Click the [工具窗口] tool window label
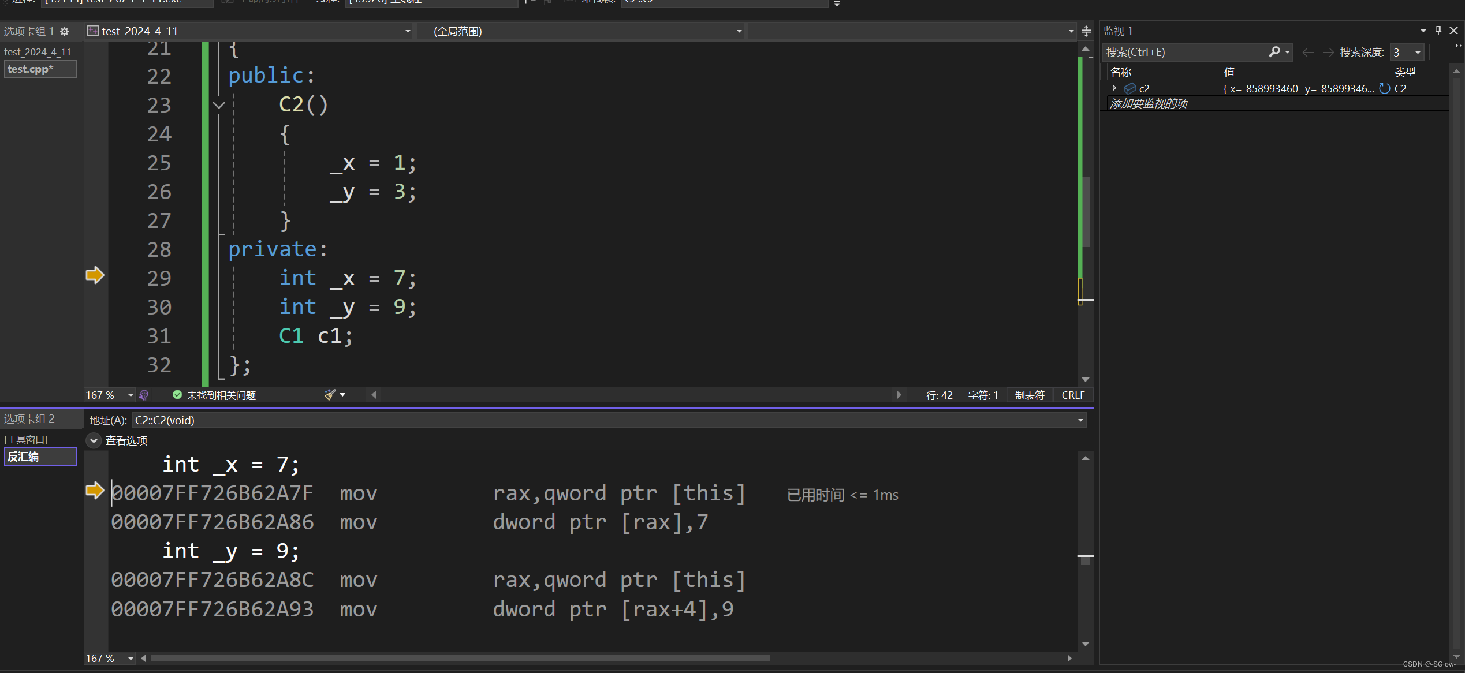 click(26, 440)
